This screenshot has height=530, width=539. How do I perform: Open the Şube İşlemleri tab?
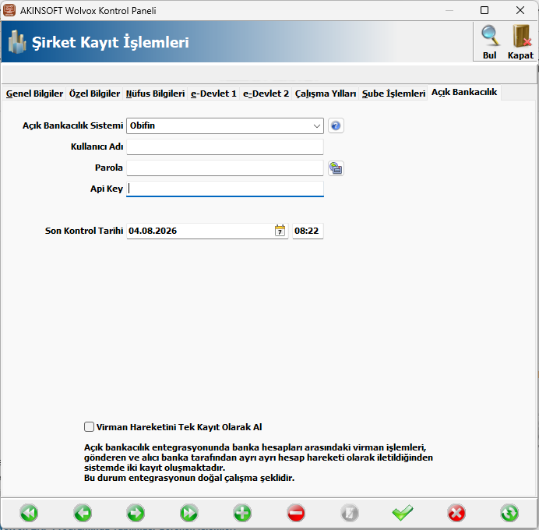(x=393, y=94)
